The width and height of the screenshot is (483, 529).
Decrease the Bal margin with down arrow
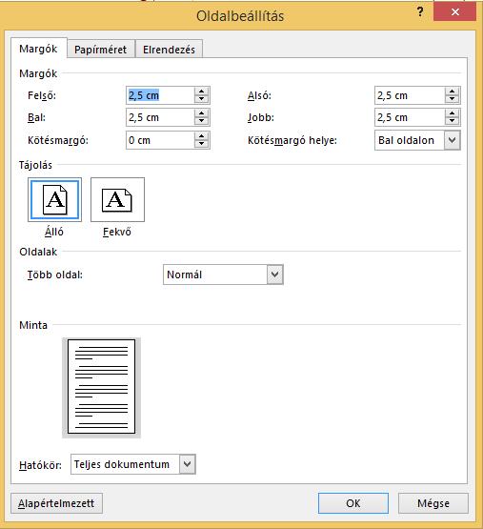[x=201, y=121]
